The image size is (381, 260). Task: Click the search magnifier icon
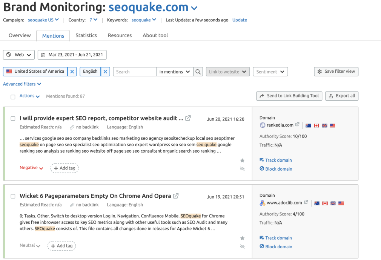[x=198, y=72]
